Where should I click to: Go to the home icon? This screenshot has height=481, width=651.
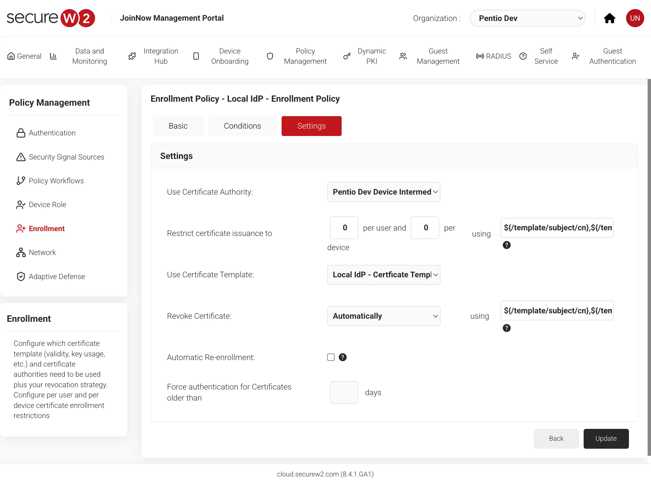609,18
